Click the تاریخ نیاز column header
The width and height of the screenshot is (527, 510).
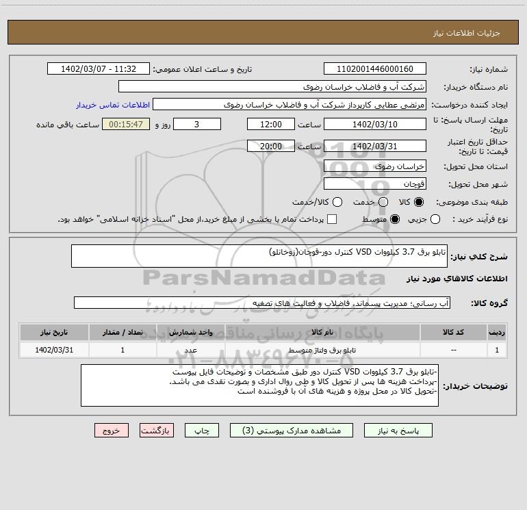click(x=54, y=332)
